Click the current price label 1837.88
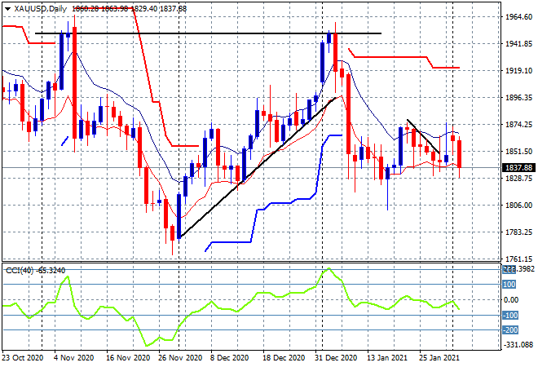This screenshot has height=367, width=538. (x=518, y=167)
